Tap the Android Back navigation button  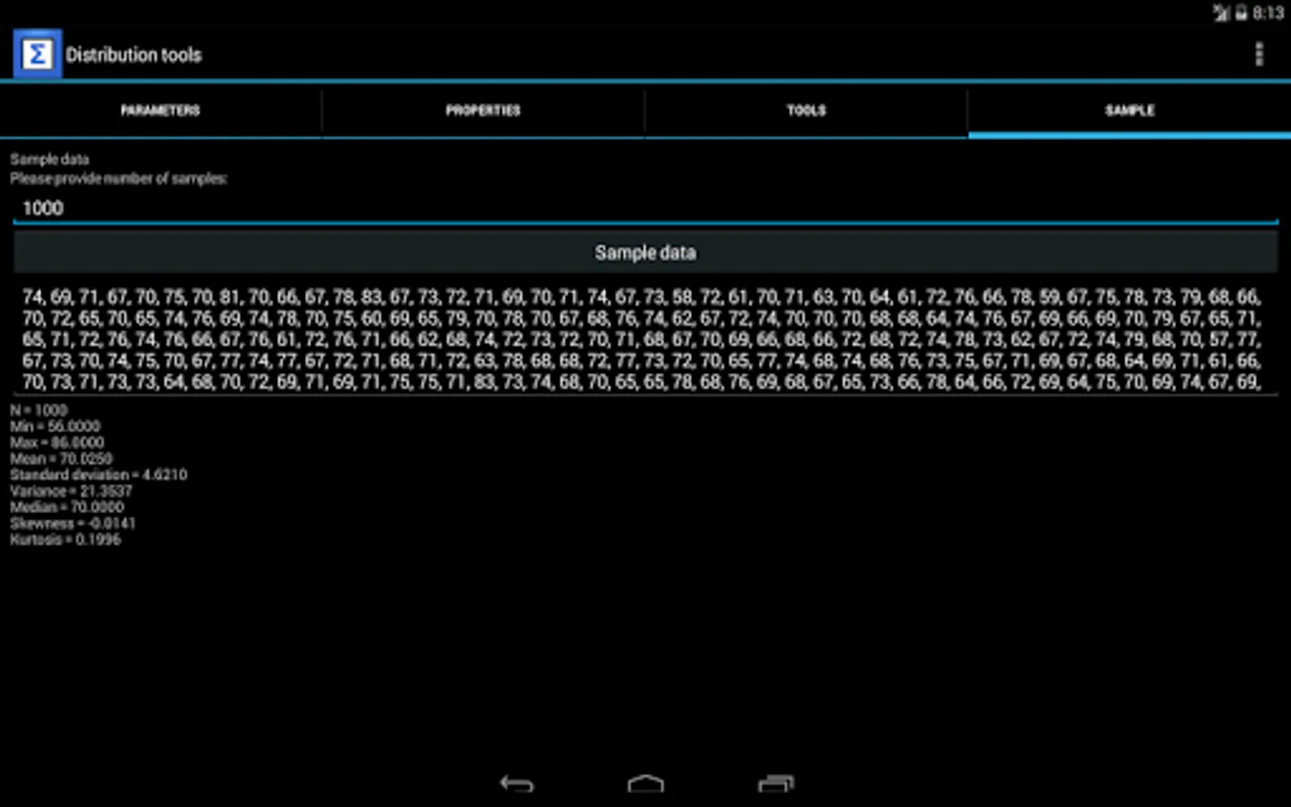click(516, 784)
